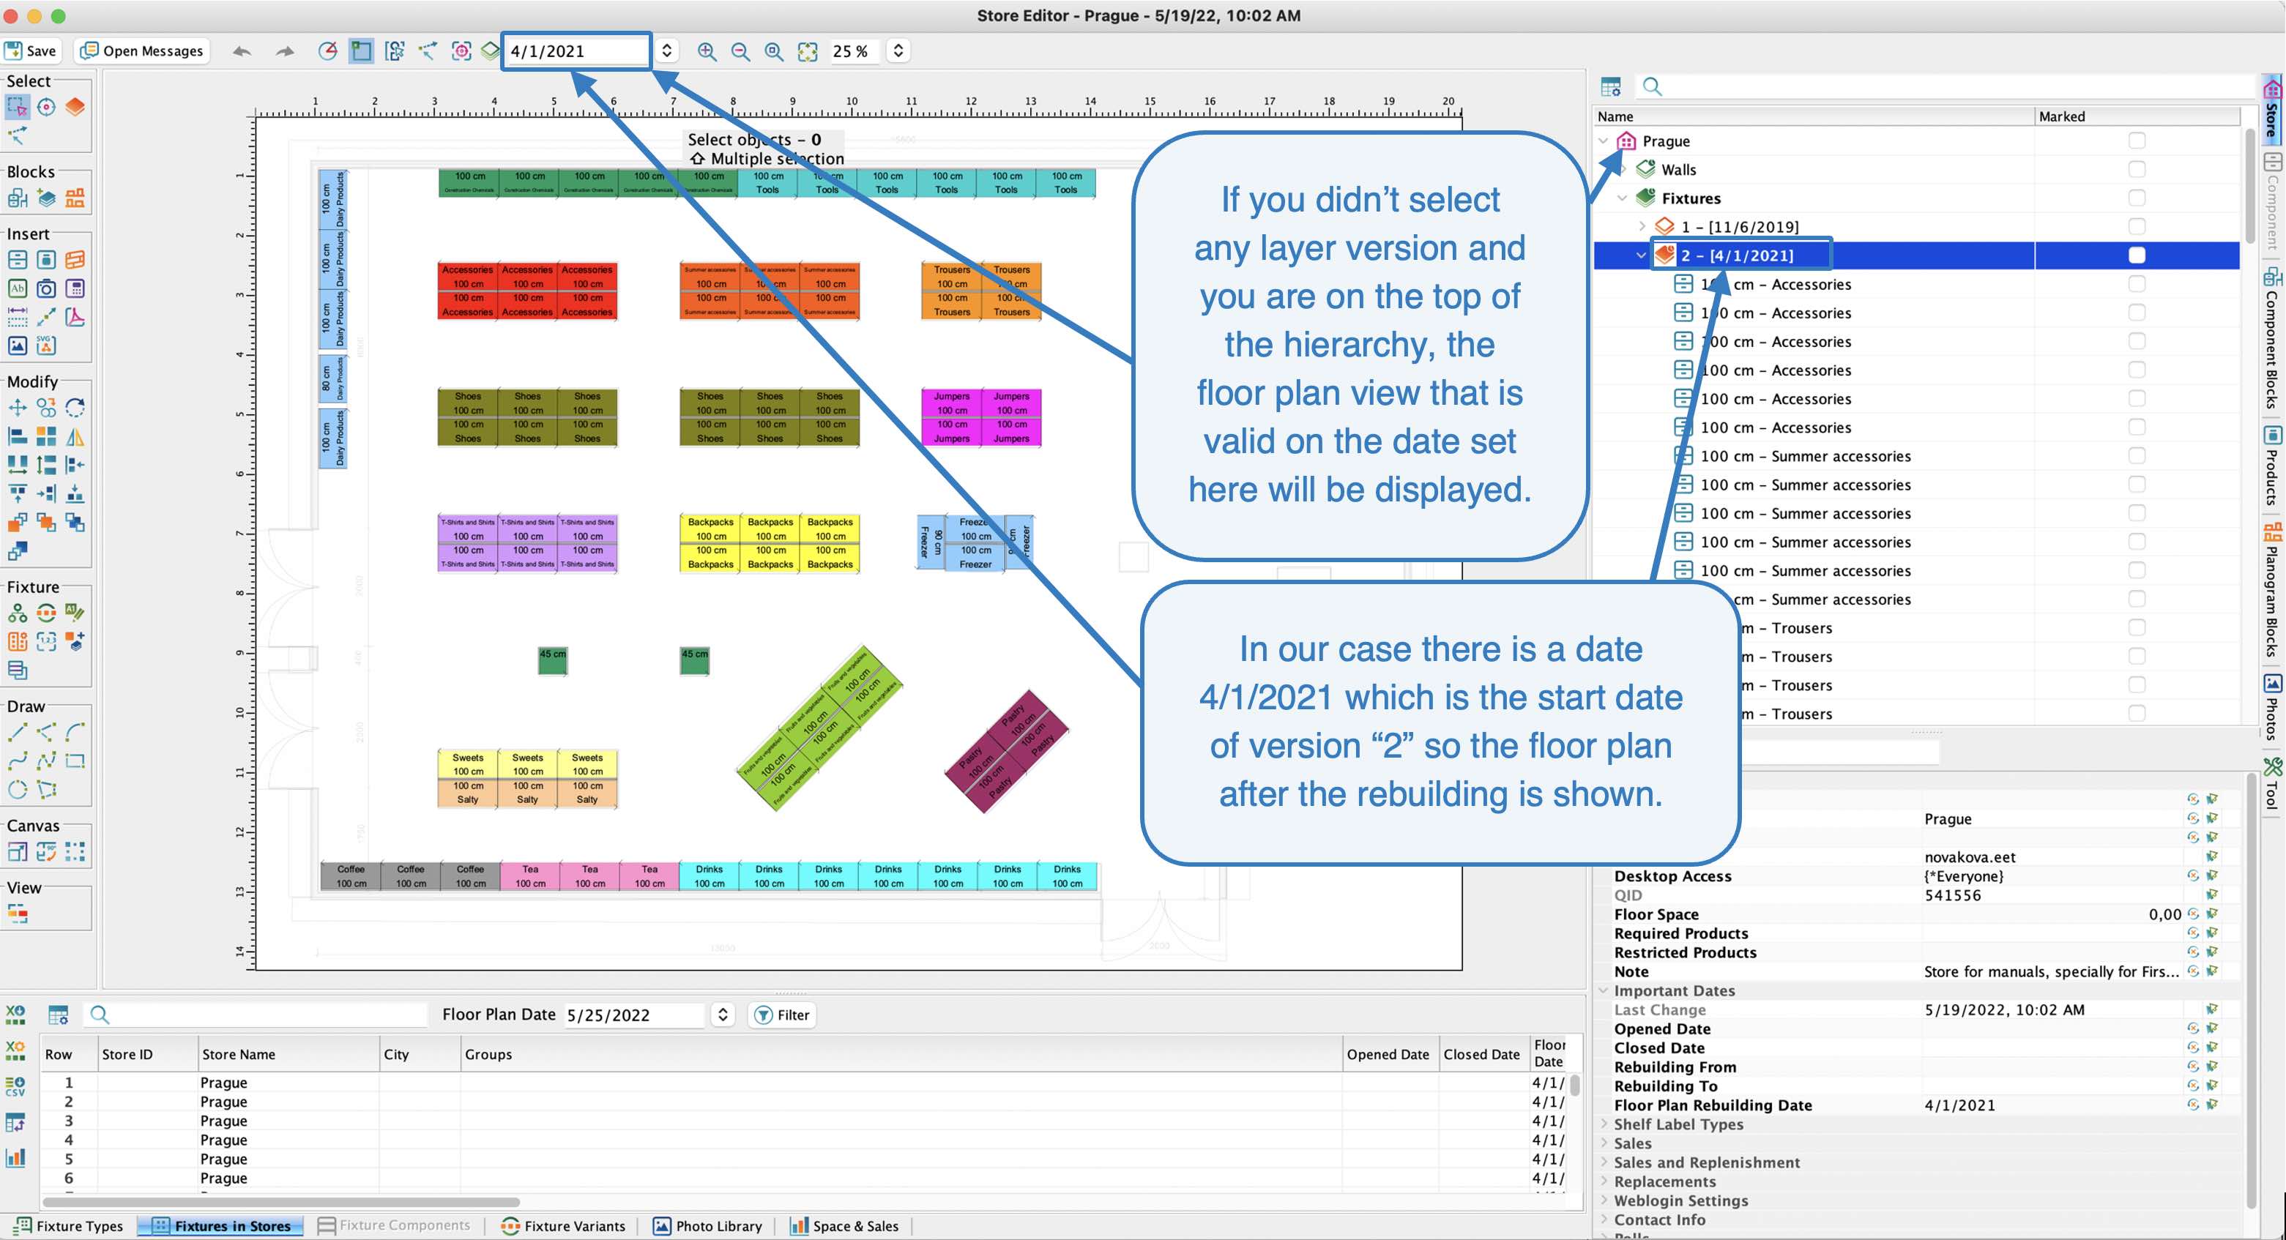Click the Save button
Image resolution: width=2286 pixels, height=1240 pixels.
tap(32, 51)
